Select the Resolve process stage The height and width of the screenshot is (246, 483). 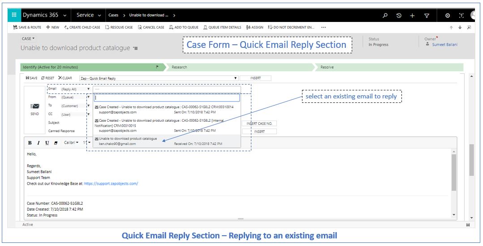[x=390, y=67]
